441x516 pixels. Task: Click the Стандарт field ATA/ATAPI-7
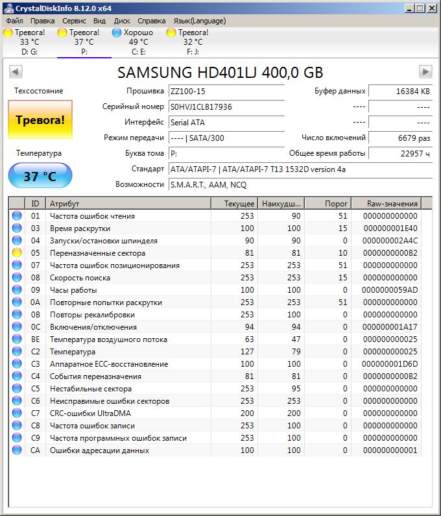click(x=300, y=169)
